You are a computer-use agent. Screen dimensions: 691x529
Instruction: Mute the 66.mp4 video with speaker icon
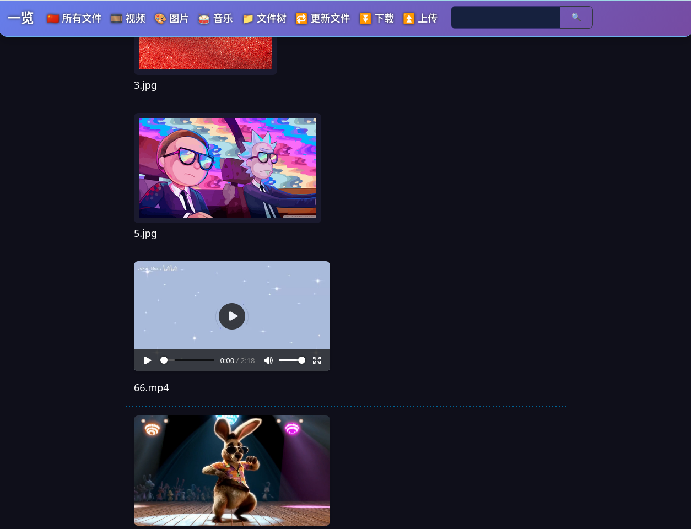tap(268, 360)
